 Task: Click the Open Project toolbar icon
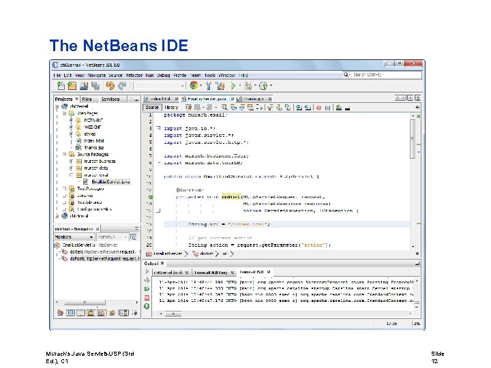[x=84, y=85]
